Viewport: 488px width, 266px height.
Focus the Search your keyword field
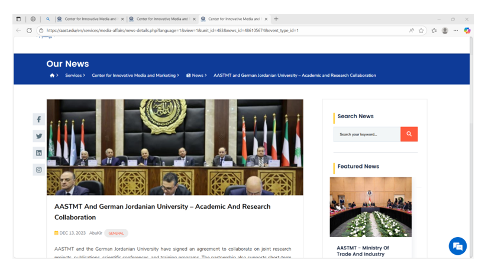tap(367, 134)
